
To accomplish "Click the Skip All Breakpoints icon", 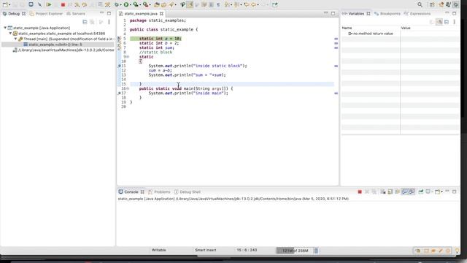I will tap(39, 4).
